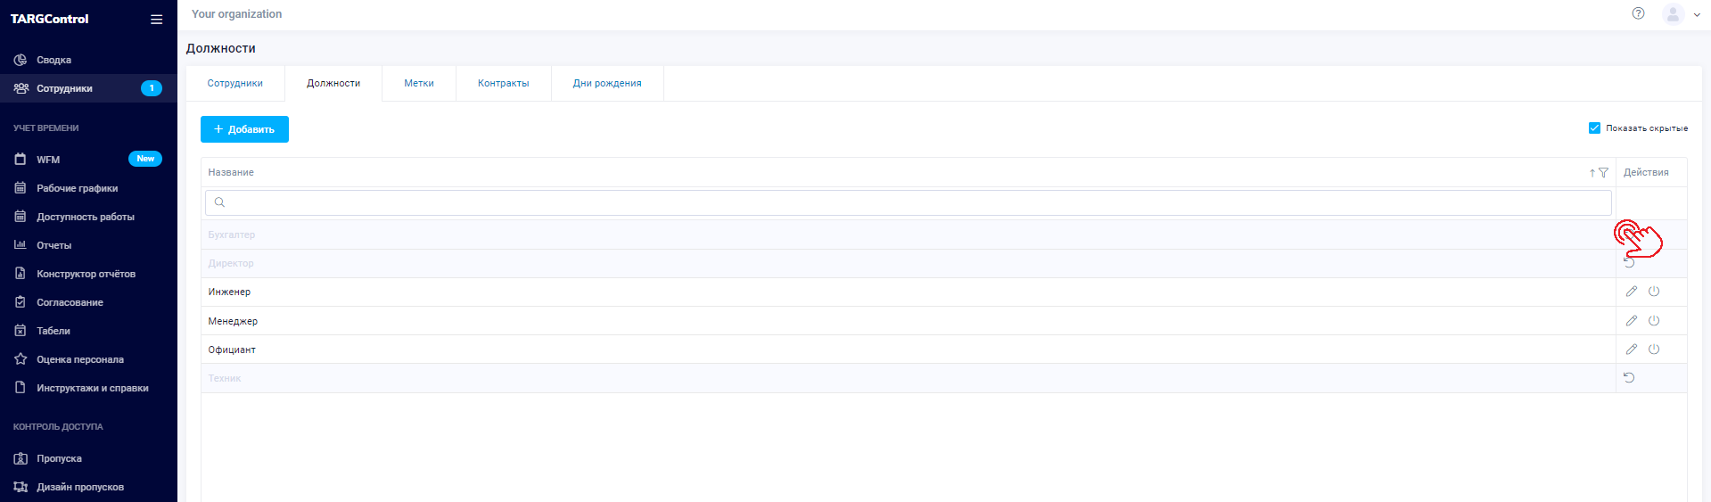Select the Должности tab
This screenshot has height=502, width=1711.
(x=333, y=83)
